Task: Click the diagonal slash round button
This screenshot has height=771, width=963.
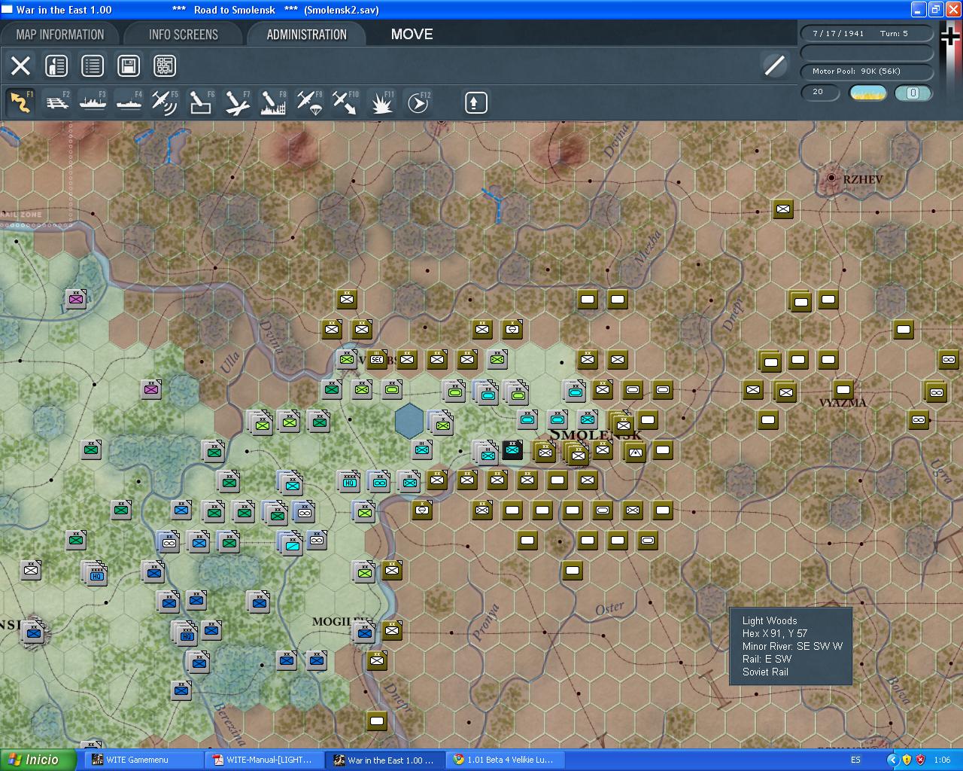Action: [774, 66]
